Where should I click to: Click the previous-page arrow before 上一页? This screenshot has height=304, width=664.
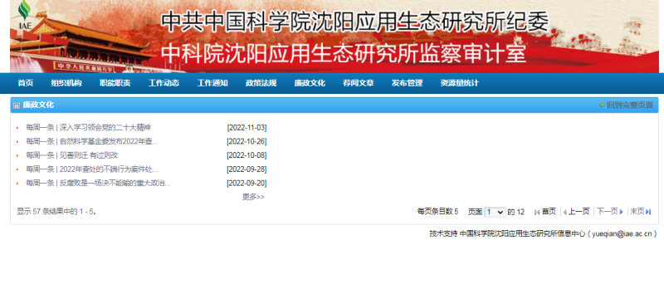coord(564,212)
